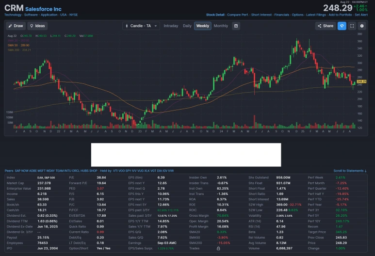375x256 pixels.
Task: Switch to Monthly timeframe
Action: click(x=221, y=26)
